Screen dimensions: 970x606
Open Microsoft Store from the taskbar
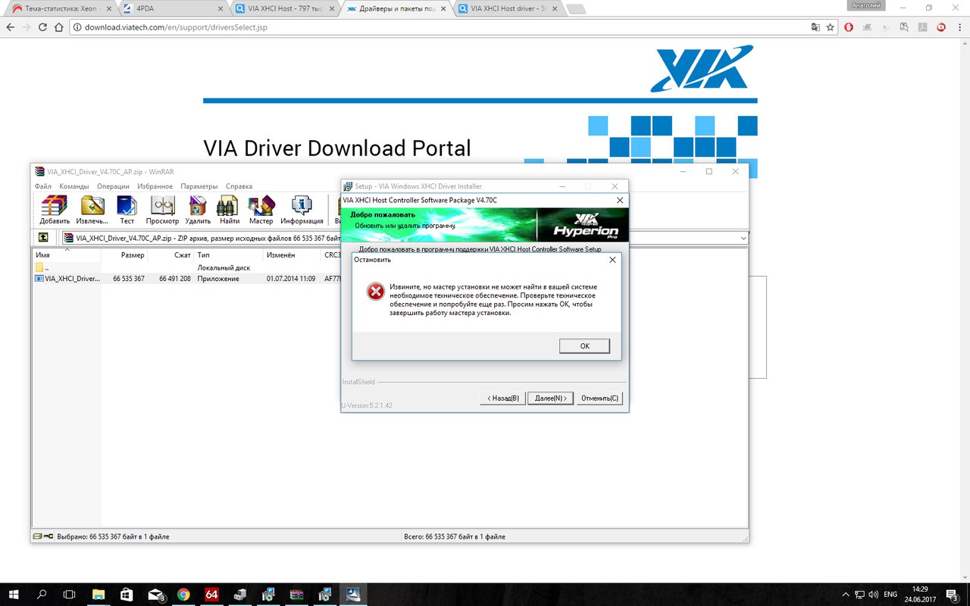coord(127,595)
